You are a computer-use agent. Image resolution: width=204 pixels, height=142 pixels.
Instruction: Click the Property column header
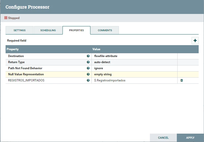pyautogui.click(x=13, y=49)
